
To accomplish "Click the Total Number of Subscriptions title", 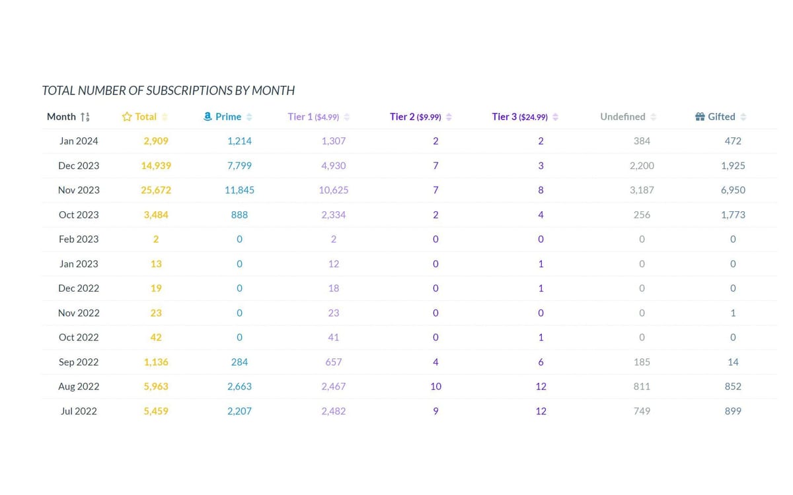I will (x=168, y=90).
